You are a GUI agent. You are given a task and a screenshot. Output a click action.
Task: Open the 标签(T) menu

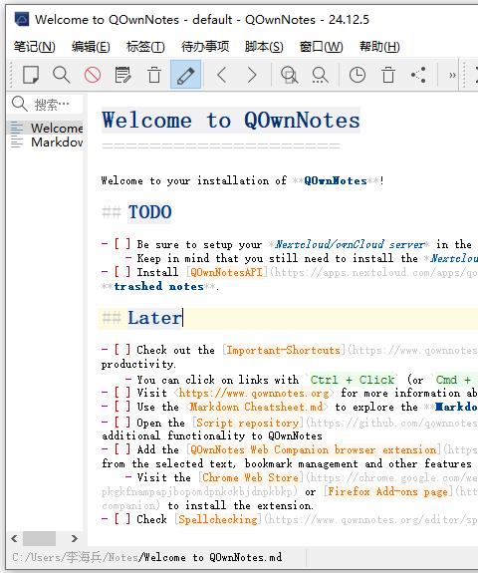click(x=145, y=47)
